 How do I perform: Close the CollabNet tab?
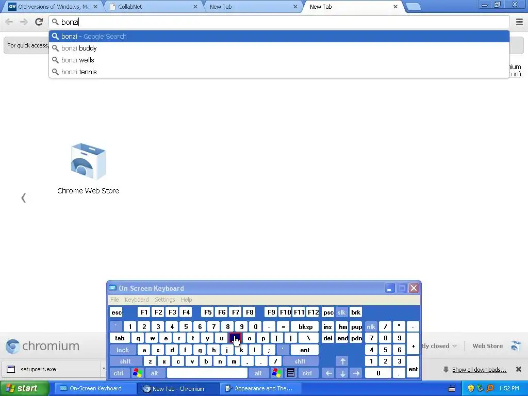[195, 7]
